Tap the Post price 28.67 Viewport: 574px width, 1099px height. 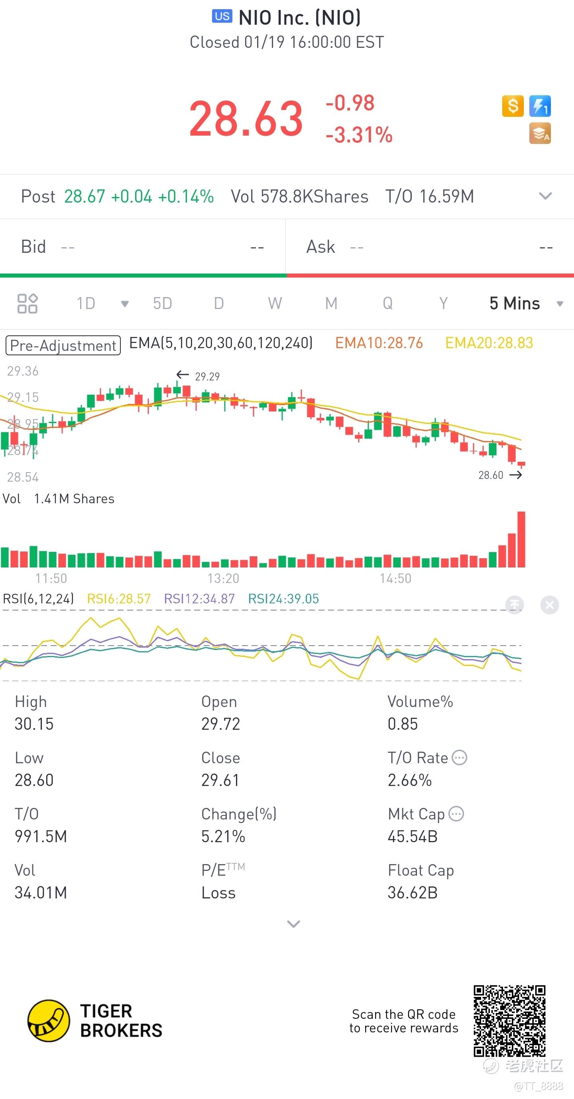(x=85, y=196)
